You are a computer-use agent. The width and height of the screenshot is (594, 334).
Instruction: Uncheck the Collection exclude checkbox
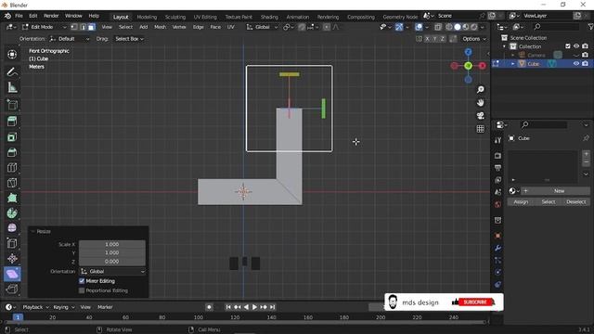567,46
